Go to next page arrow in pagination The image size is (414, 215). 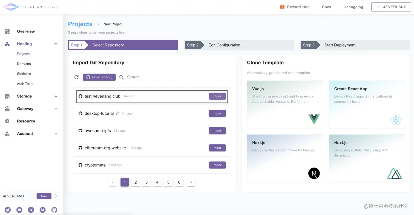(x=191, y=182)
